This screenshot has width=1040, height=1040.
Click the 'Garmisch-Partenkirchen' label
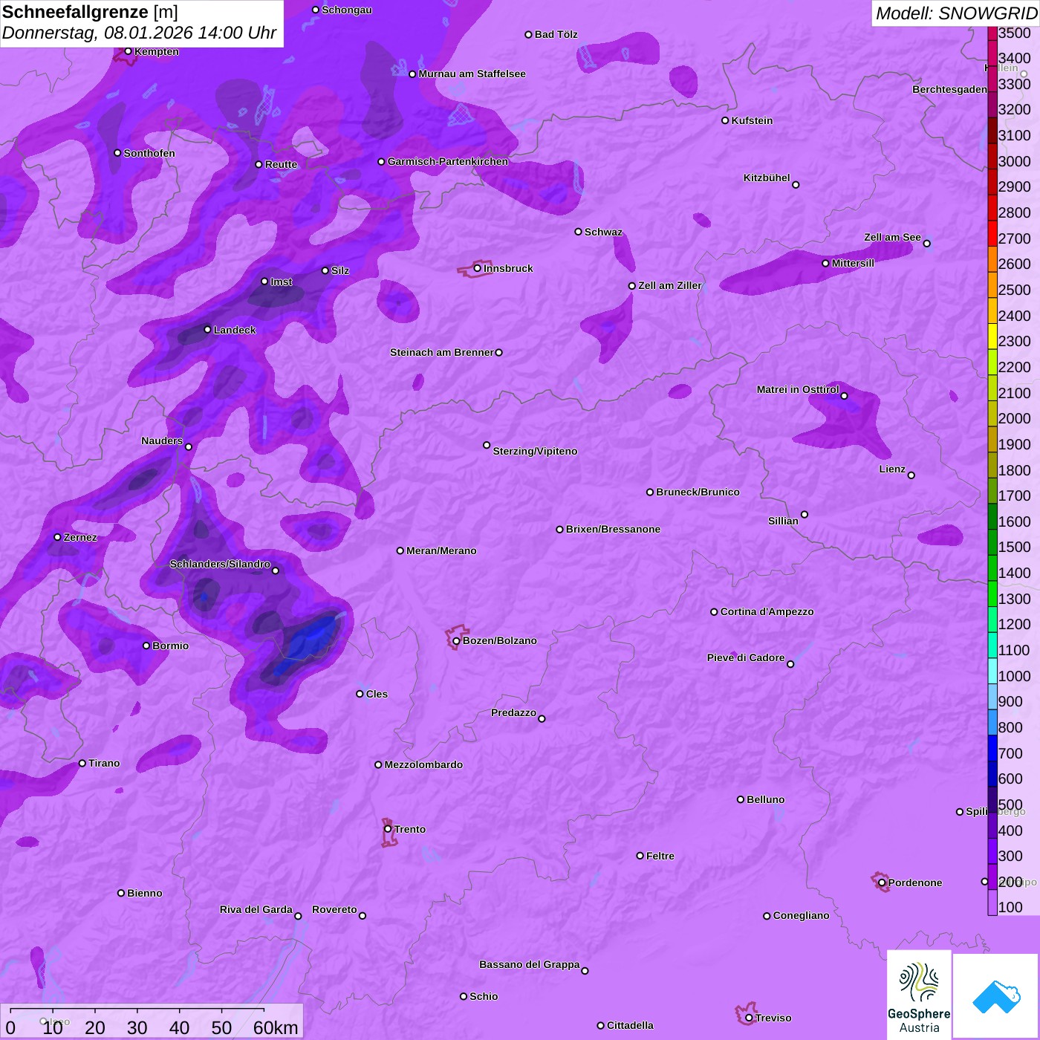[x=448, y=161]
